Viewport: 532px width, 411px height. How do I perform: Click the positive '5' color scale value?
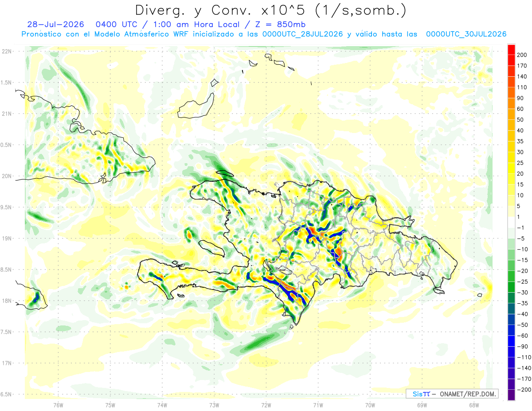[x=519, y=206]
